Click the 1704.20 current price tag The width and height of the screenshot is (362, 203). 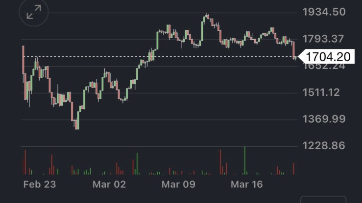pyautogui.click(x=328, y=57)
